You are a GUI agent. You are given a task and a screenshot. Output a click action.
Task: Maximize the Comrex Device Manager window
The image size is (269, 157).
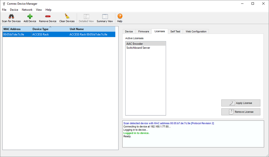(253, 4)
